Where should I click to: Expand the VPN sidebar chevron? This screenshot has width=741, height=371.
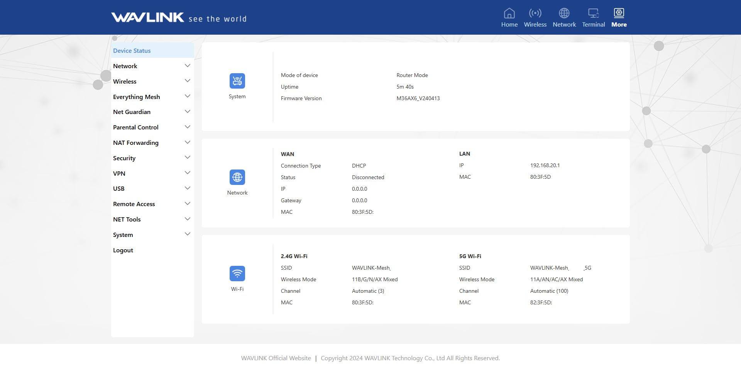188,173
